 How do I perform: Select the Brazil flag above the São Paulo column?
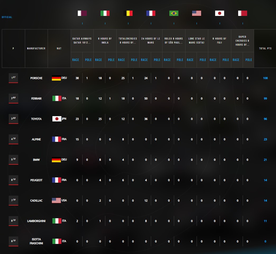(174, 13)
